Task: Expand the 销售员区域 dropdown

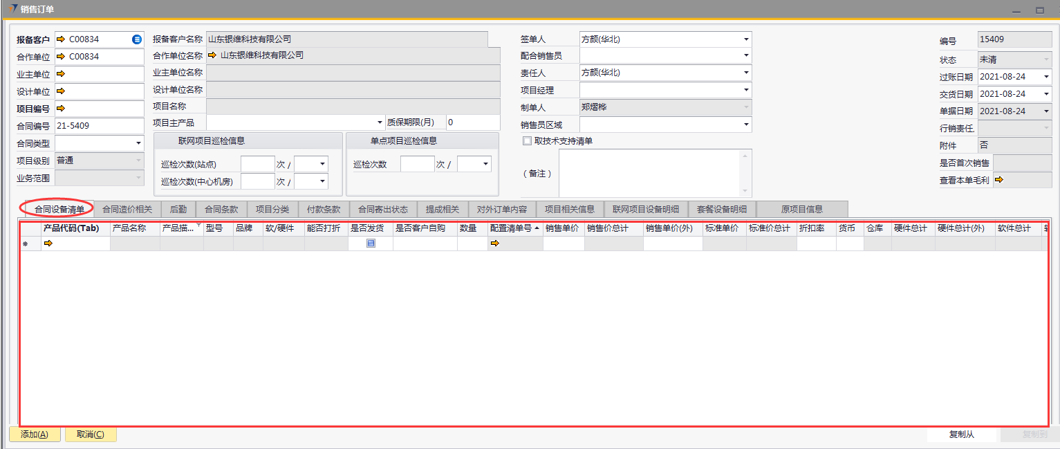Action: (746, 125)
